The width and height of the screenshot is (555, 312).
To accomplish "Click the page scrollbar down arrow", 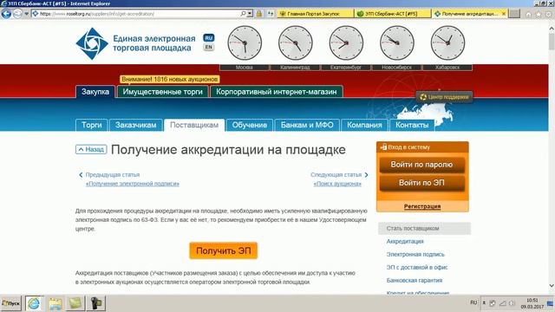I will pos(552,285).
